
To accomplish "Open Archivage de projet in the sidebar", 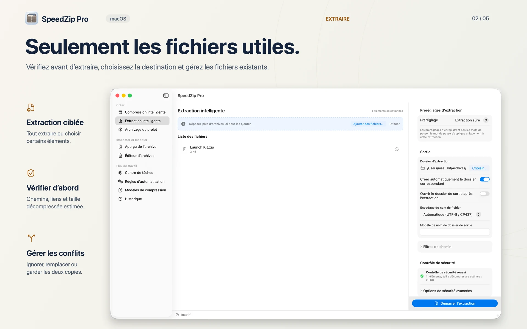I will pyautogui.click(x=142, y=129).
